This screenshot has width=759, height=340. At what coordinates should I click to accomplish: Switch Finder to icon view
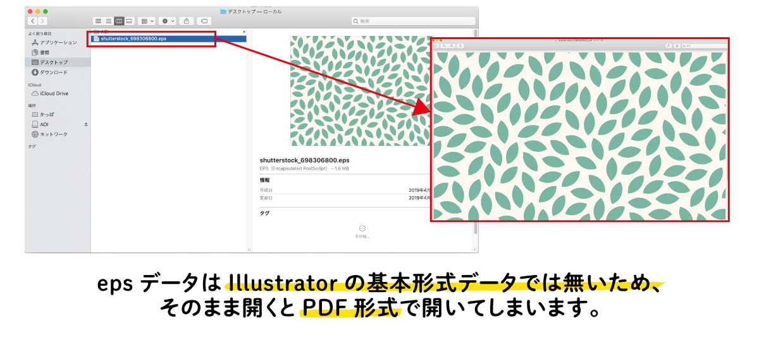click(97, 21)
